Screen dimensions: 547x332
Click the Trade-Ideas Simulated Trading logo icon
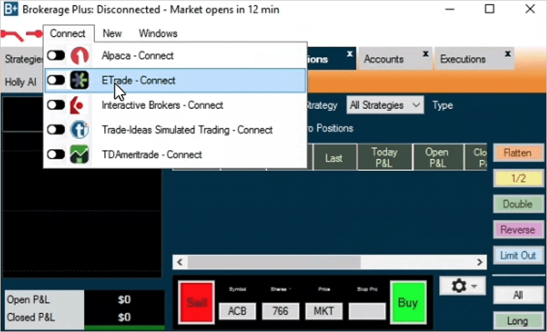click(79, 130)
